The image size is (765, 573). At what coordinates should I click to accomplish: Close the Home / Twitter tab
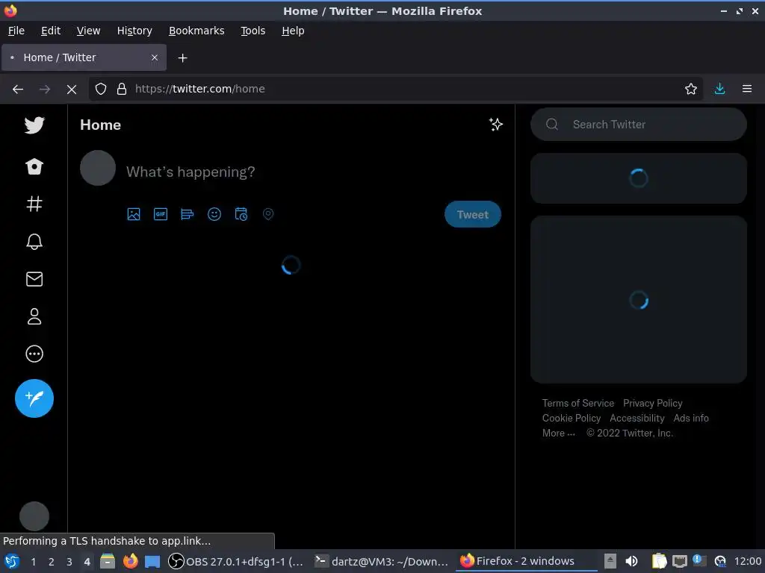[x=154, y=57]
